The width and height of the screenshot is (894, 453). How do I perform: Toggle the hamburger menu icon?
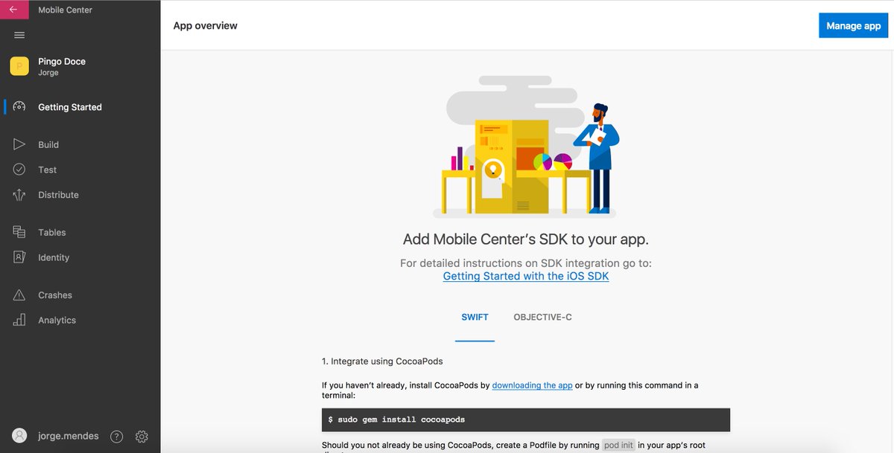point(20,35)
